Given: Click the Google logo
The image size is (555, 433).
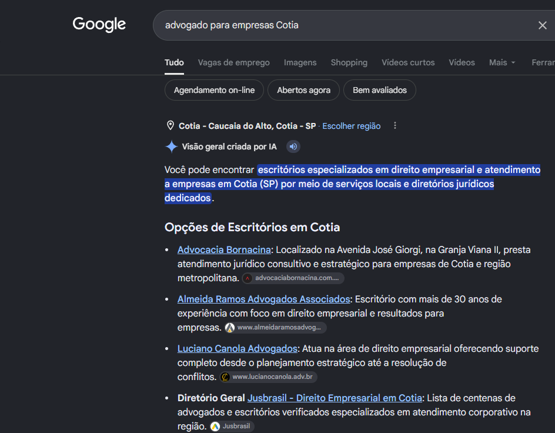Looking at the screenshot, I should [x=99, y=25].
